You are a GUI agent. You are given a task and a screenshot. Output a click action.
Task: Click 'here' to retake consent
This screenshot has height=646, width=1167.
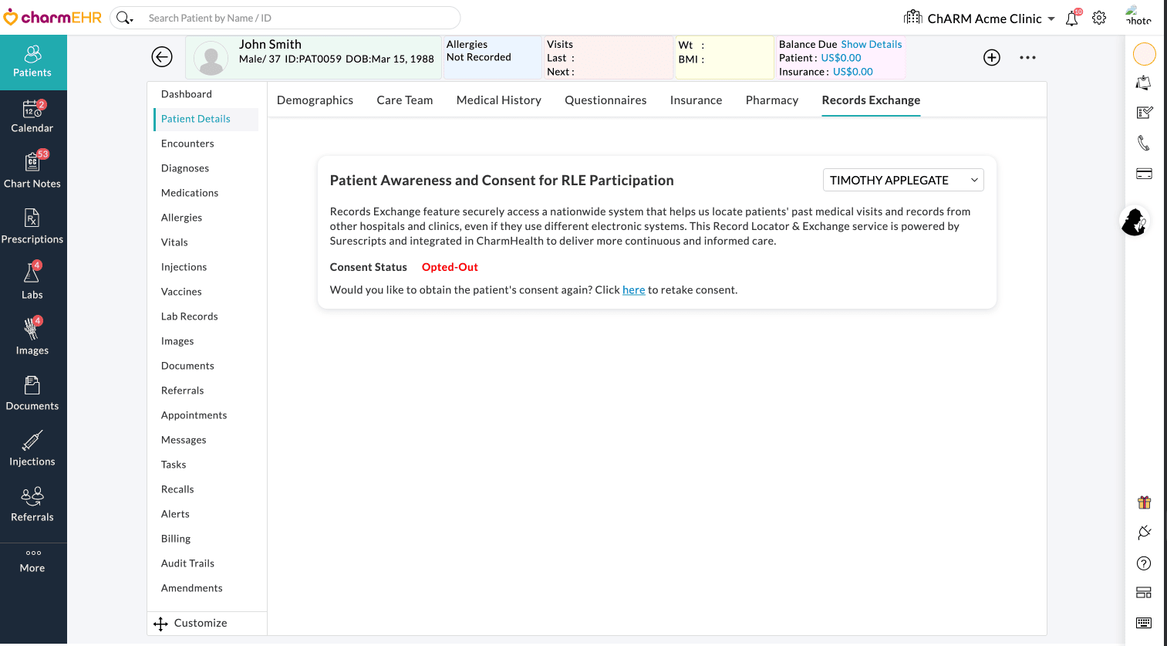(633, 289)
